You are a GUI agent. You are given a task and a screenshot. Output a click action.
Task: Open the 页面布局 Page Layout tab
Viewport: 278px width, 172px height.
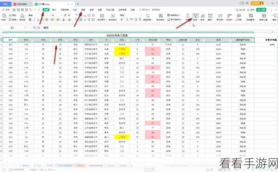[64, 10]
